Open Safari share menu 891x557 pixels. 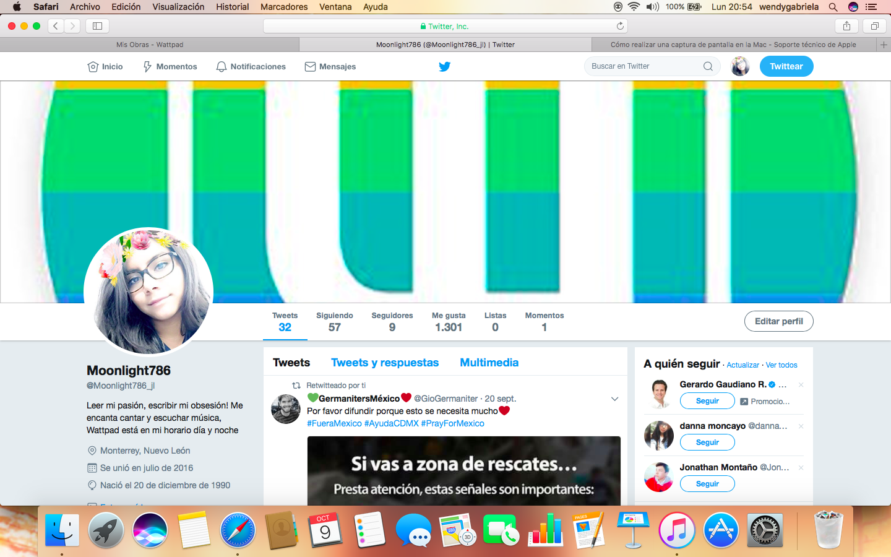click(846, 26)
